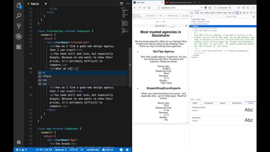Open the VS Code Search panel icon
Screen dimensions: 270x152
pos(19,16)
